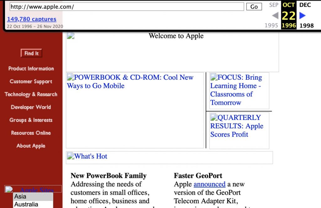Open Developer World section
The width and height of the screenshot is (321, 208).
31,107
